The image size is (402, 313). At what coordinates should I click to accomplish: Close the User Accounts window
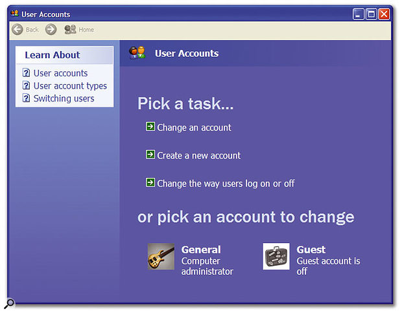click(384, 14)
